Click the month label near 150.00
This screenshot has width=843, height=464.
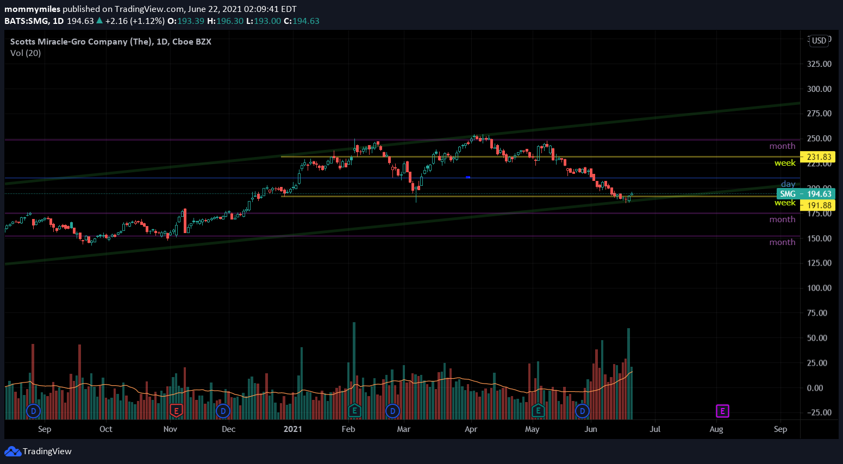782,242
